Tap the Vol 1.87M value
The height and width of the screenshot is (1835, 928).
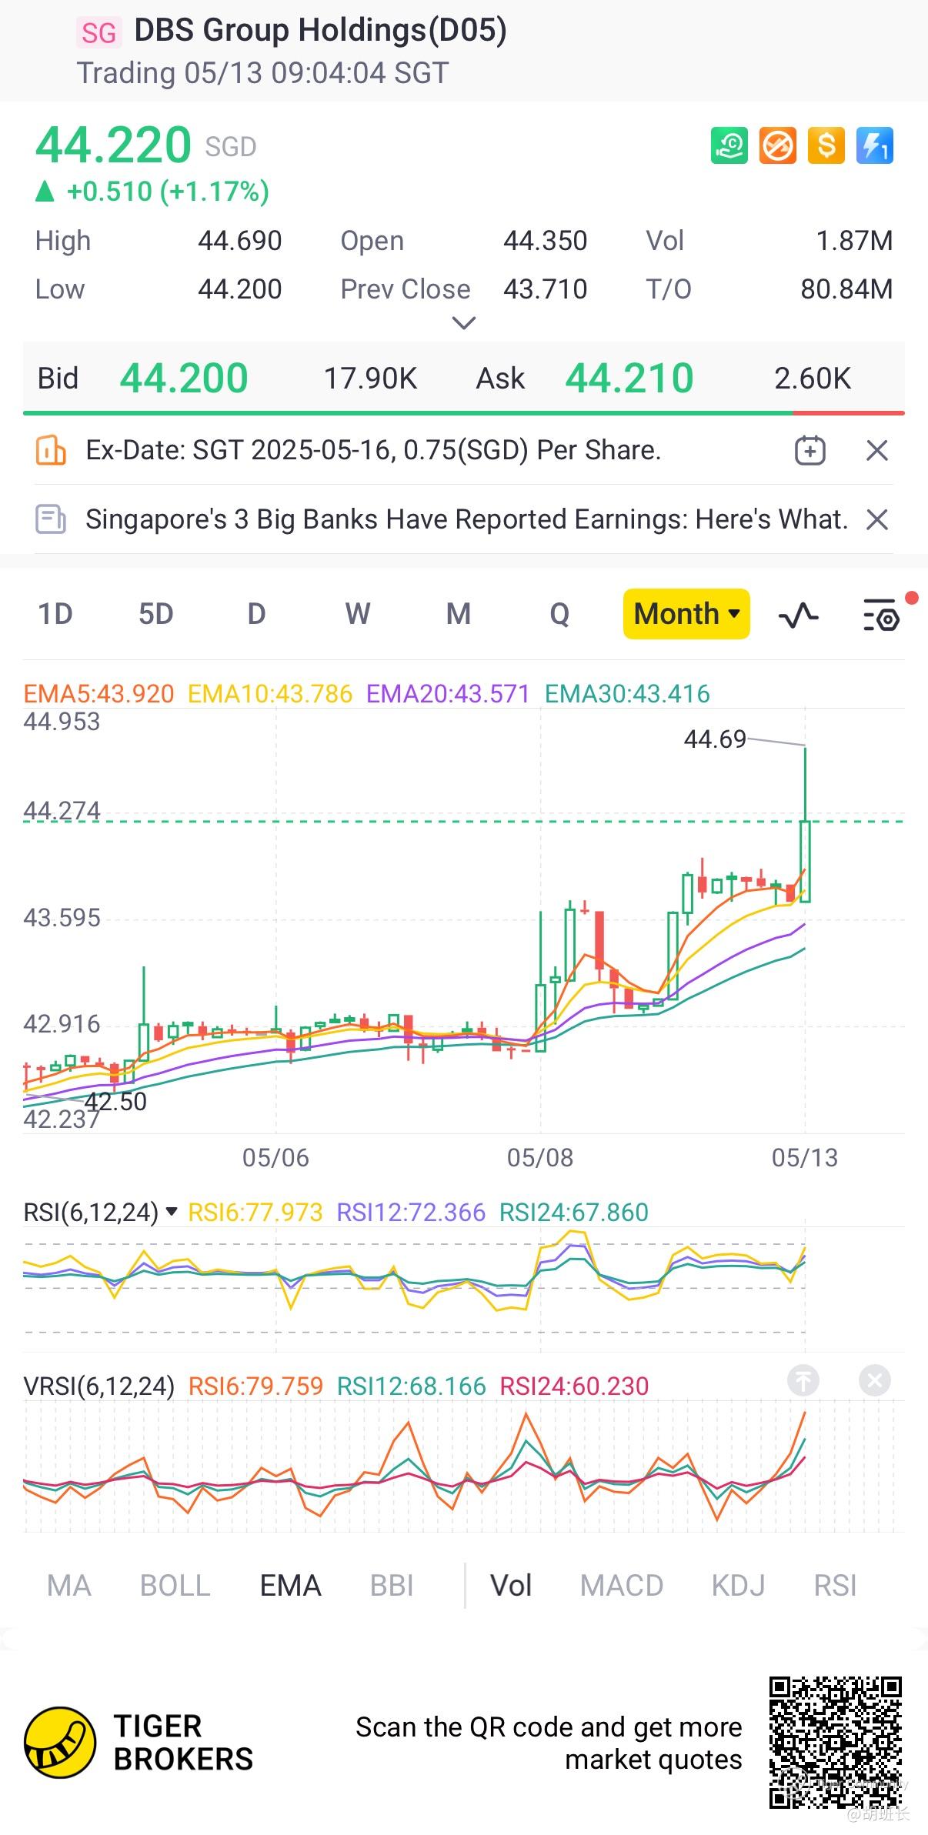[x=854, y=241]
